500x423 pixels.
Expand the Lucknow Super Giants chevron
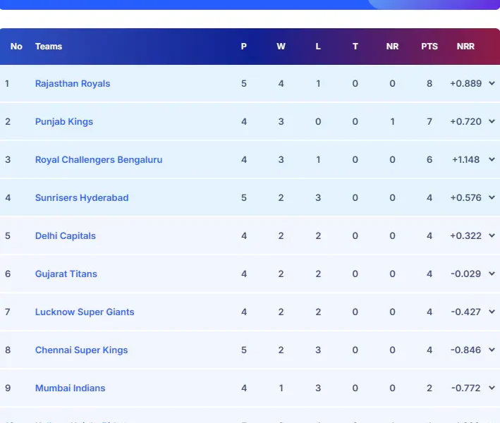click(492, 312)
